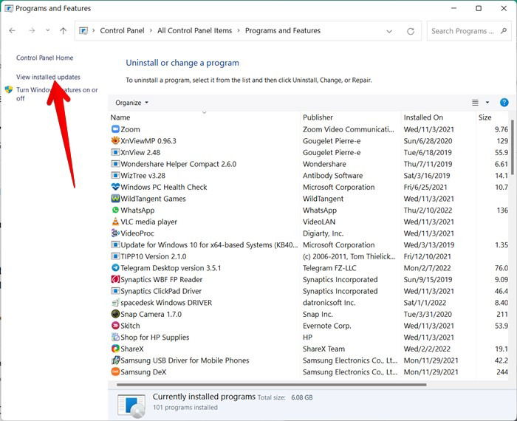Open Control Panel Home link
Viewport: 517px width, 421px height.
coord(45,58)
